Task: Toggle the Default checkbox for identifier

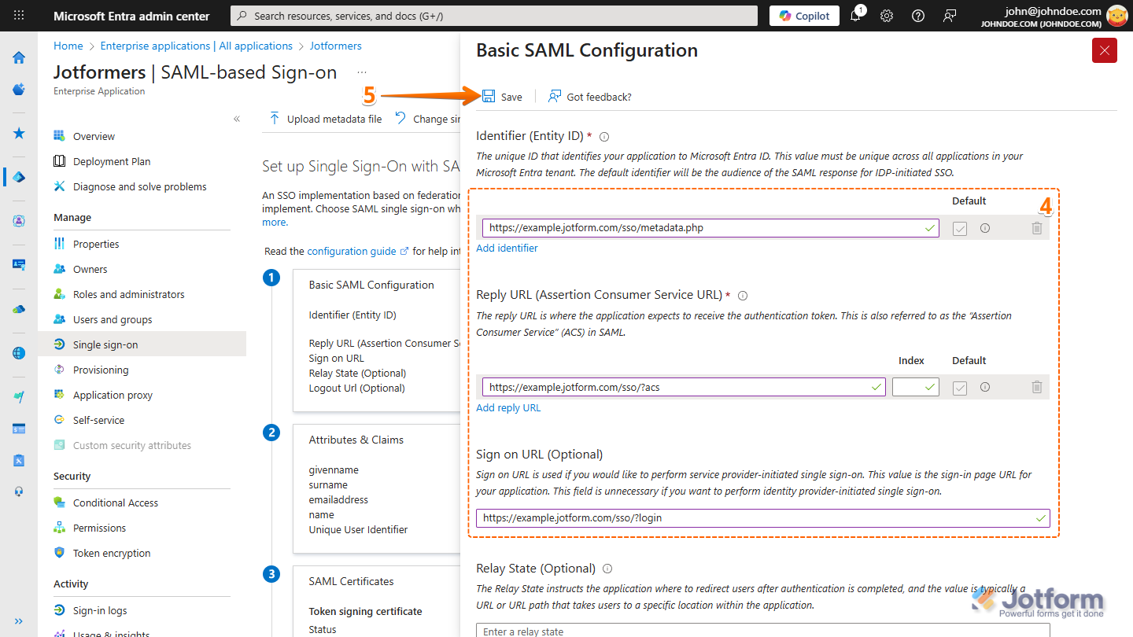Action: tap(960, 229)
